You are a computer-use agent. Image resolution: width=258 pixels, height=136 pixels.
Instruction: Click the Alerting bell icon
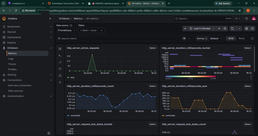click(x=4, y=75)
